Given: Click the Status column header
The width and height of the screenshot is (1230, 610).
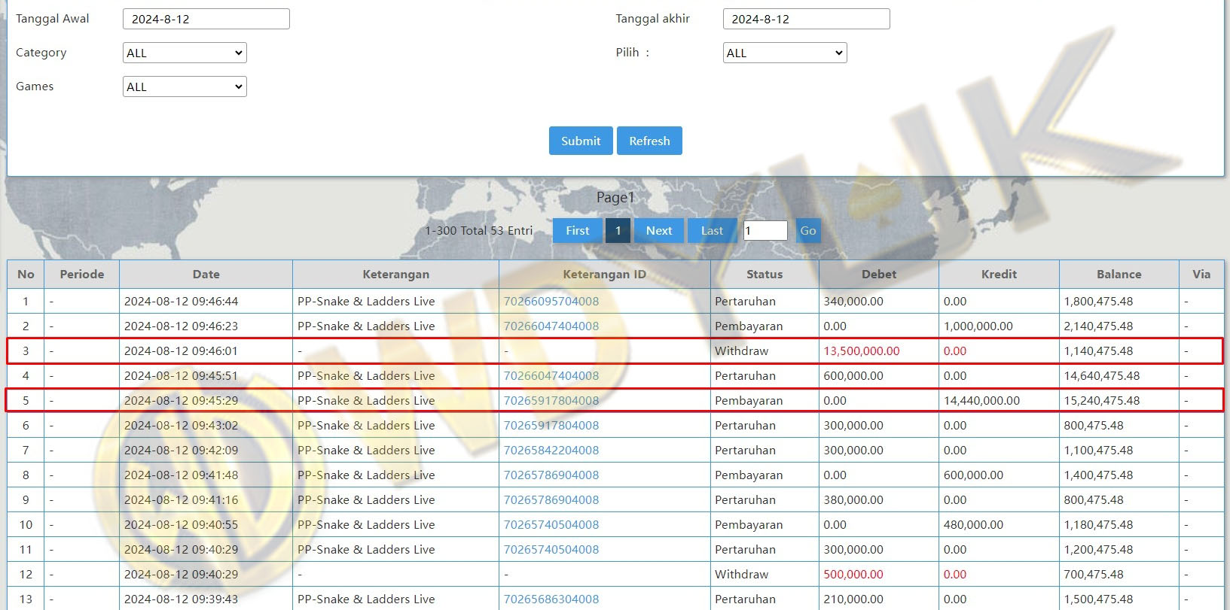Looking at the screenshot, I should pyautogui.click(x=765, y=275).
